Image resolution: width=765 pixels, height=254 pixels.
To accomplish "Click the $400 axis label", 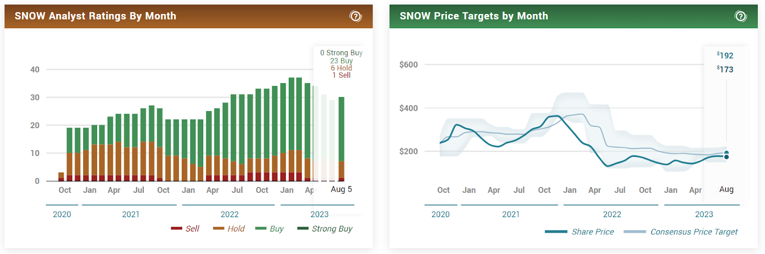I will click(x=408, y=108).
